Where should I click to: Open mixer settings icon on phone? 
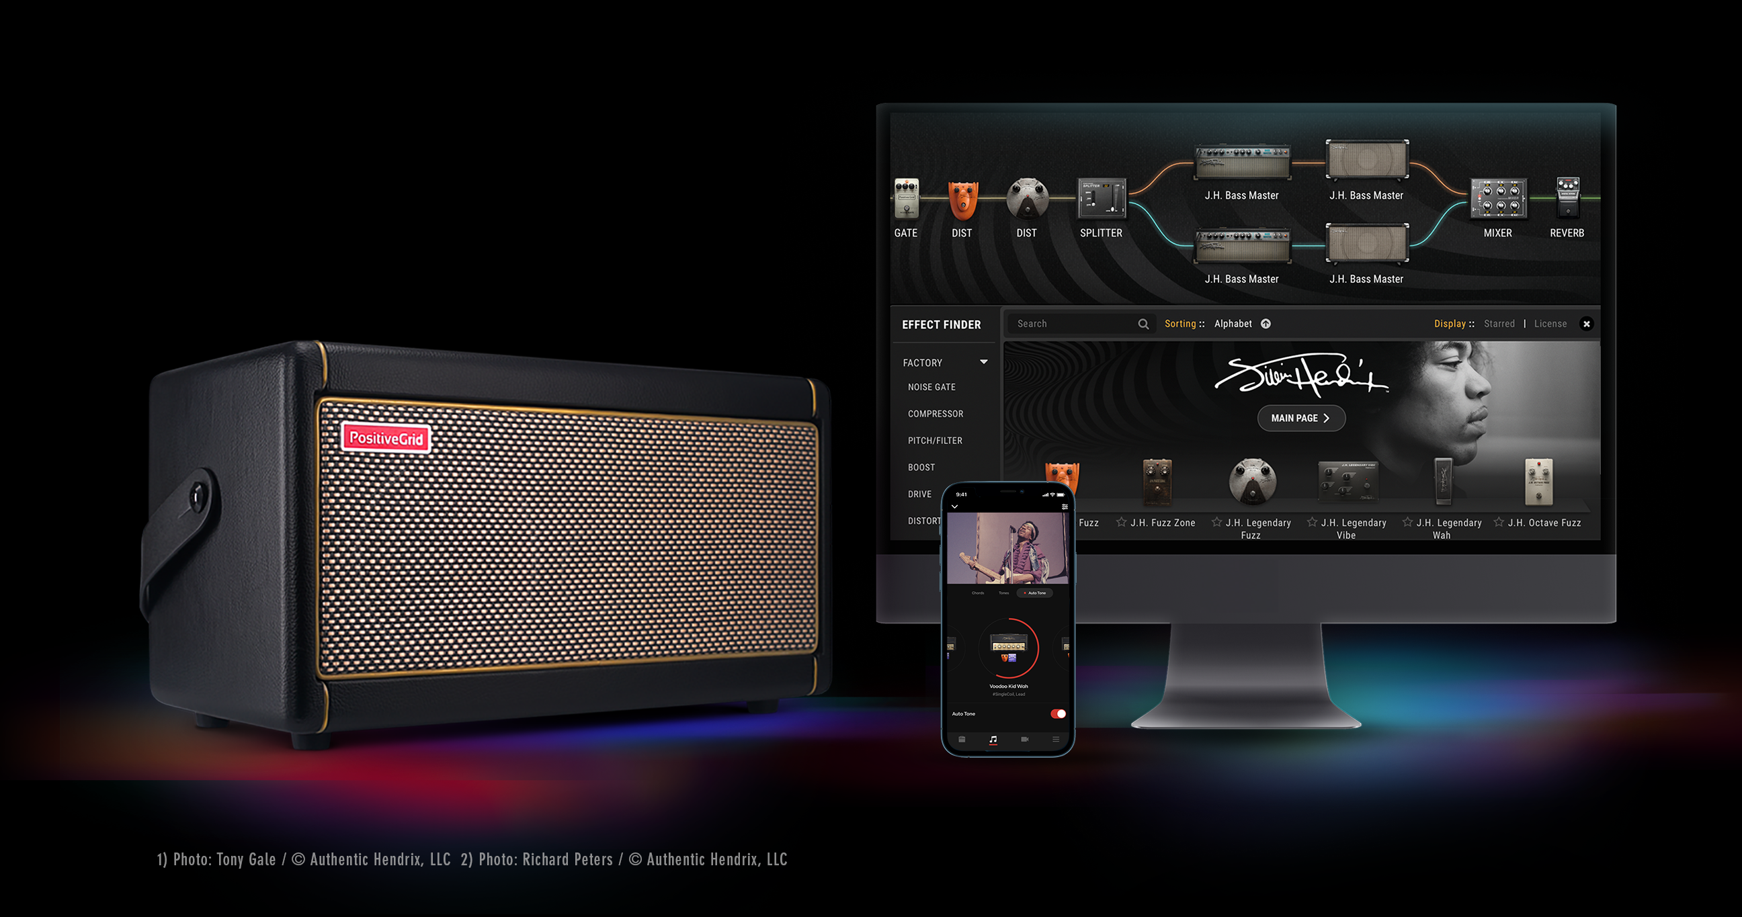[x=1065, y=507]
